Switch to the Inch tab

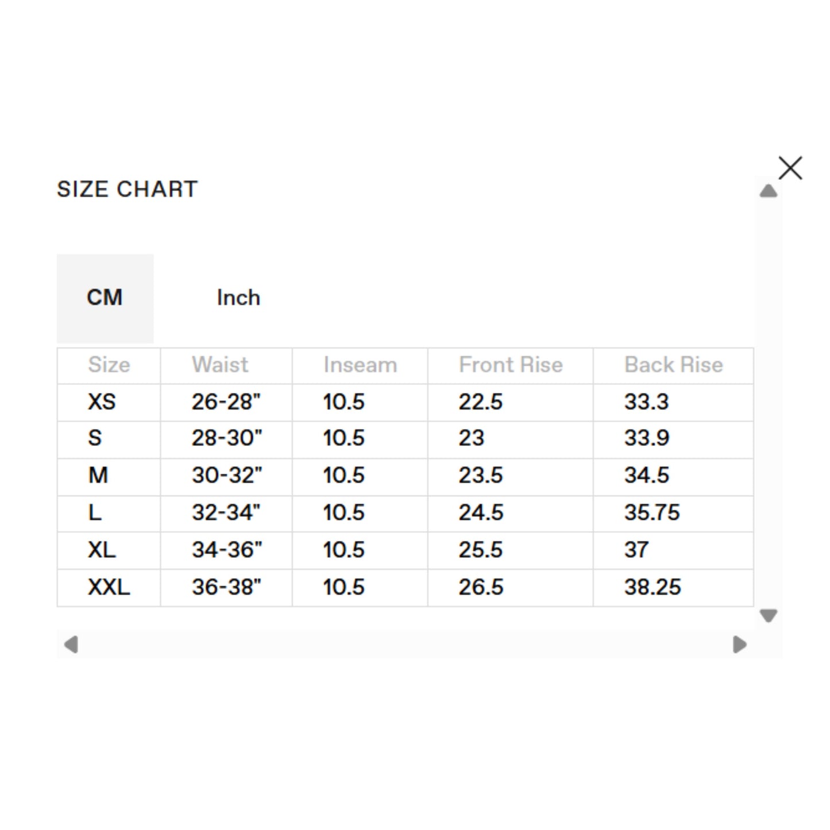click(x=238, y=298)
